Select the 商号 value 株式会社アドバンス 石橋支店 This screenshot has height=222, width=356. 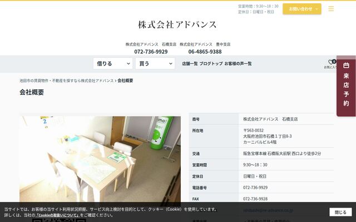(x=270, y=119)
